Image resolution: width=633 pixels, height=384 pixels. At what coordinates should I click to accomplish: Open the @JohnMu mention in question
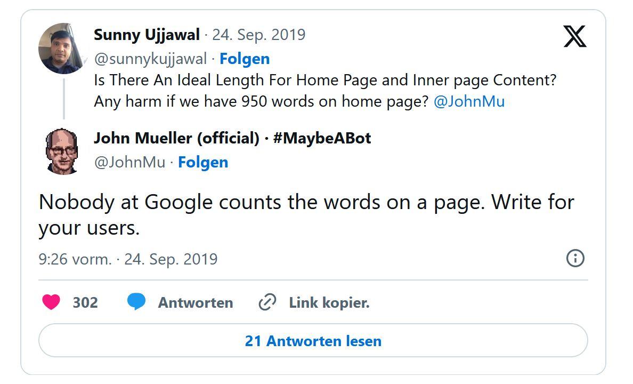[469, 101]
